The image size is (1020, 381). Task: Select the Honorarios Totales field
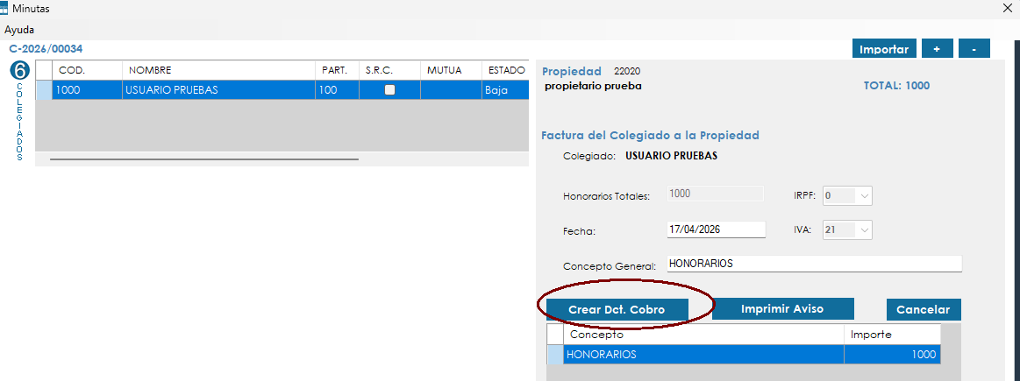click(x=715, y=195)
